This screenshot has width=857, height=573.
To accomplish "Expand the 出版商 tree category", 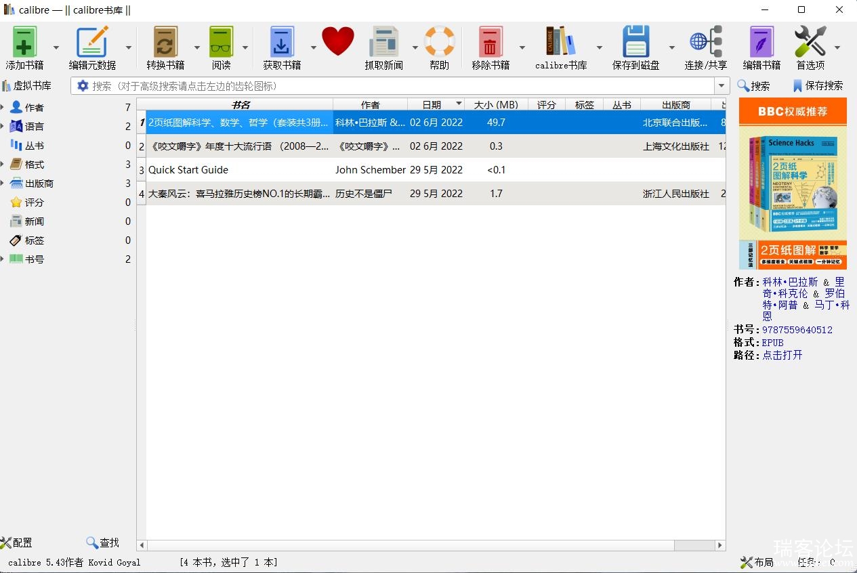I will click(x=3, y=184).
